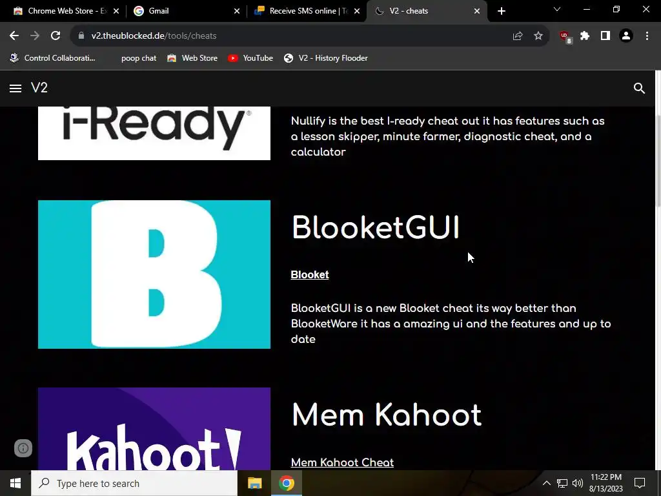This screenshot has width=661, height=496.
Task: Open File Explorer from taskbar
Action: point(254,483)
